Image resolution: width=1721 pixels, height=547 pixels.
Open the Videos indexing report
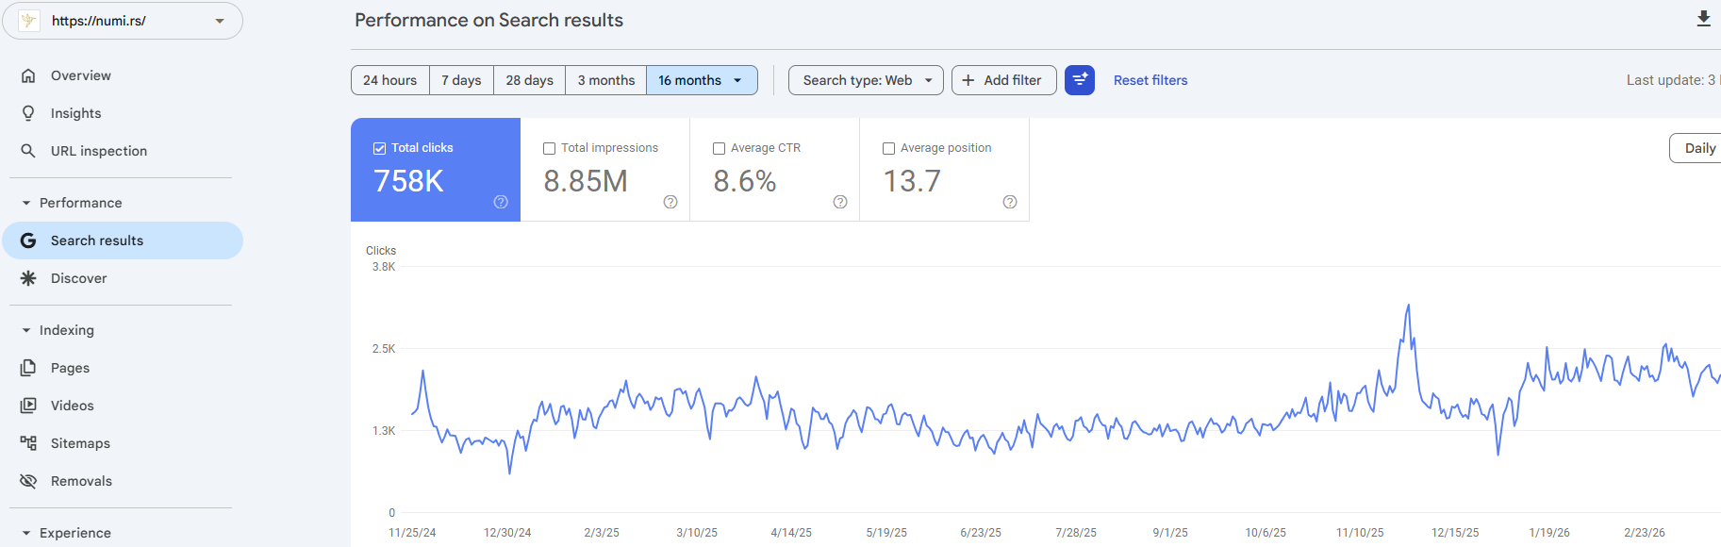(x=72, y=406)
